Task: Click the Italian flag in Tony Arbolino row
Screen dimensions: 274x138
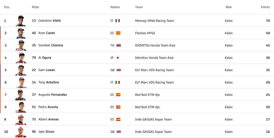Action: click(x=117, y=82)
